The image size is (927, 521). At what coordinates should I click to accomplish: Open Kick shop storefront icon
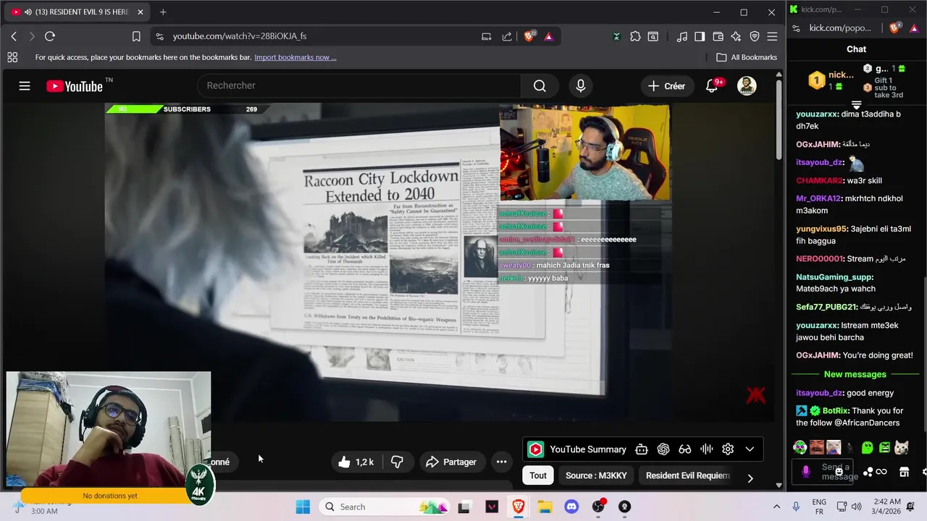coord(904,472)
